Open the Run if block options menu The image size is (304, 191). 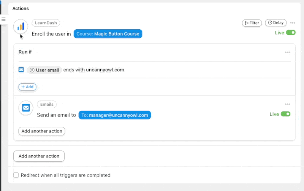click(287, 52)
